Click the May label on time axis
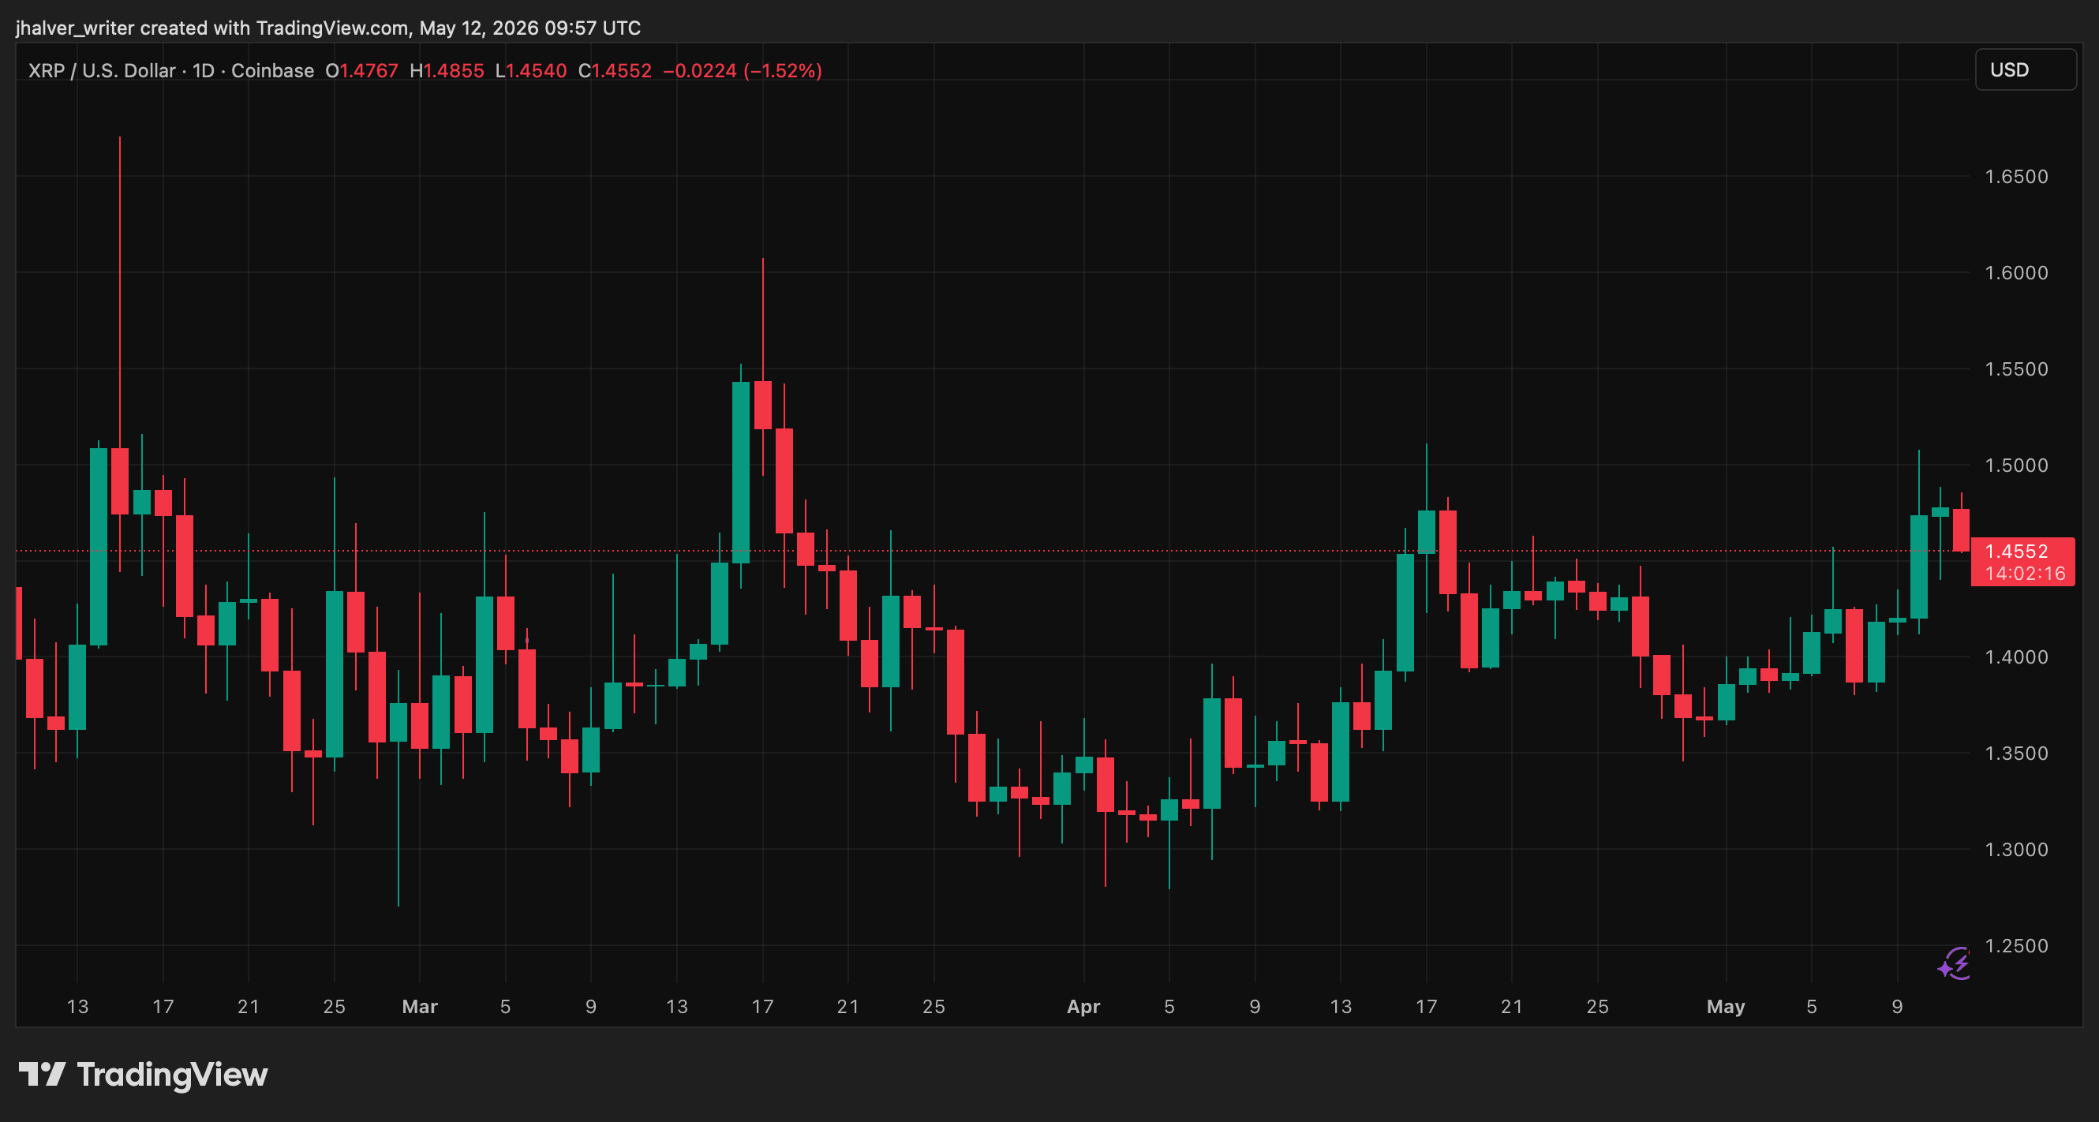 point(1726,1007)
